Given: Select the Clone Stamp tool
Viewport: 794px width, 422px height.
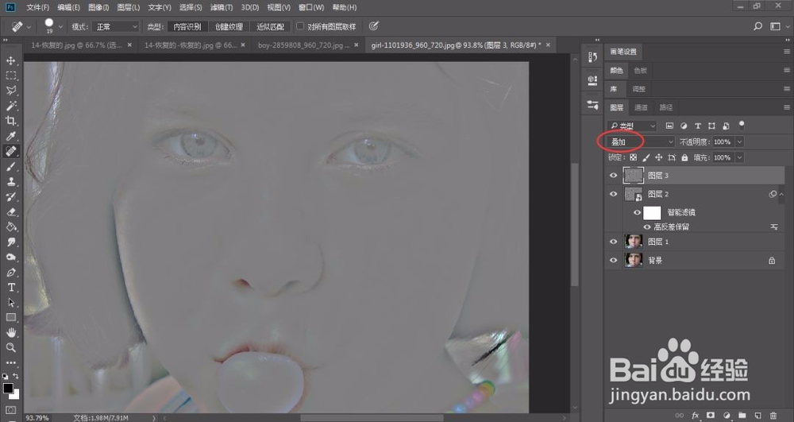Looking at the screenshot, I should 10,181.
